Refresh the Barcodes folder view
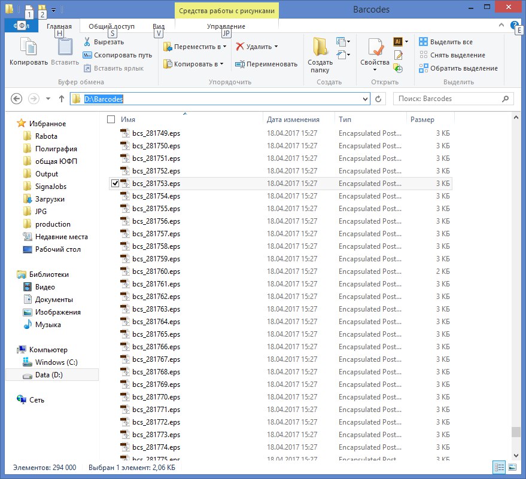 click(378, 99)
